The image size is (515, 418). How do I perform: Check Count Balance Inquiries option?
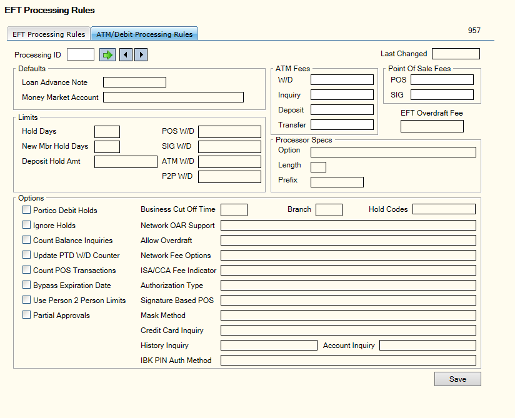[27, 240]
